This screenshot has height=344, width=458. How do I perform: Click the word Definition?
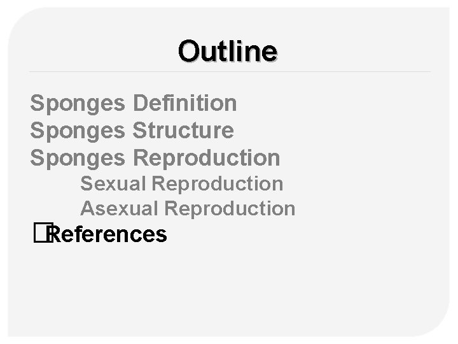pos(185,102)
